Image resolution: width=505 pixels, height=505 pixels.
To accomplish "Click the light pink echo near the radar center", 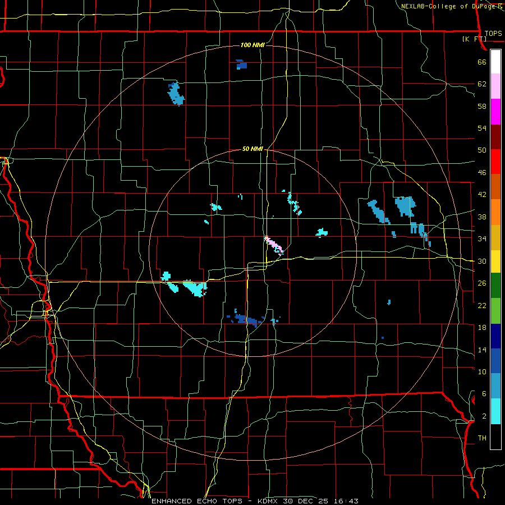I will click(x=273, y=245).
